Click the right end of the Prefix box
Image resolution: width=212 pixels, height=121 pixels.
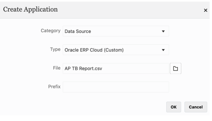pyautogui.click(x=164, y=87)
